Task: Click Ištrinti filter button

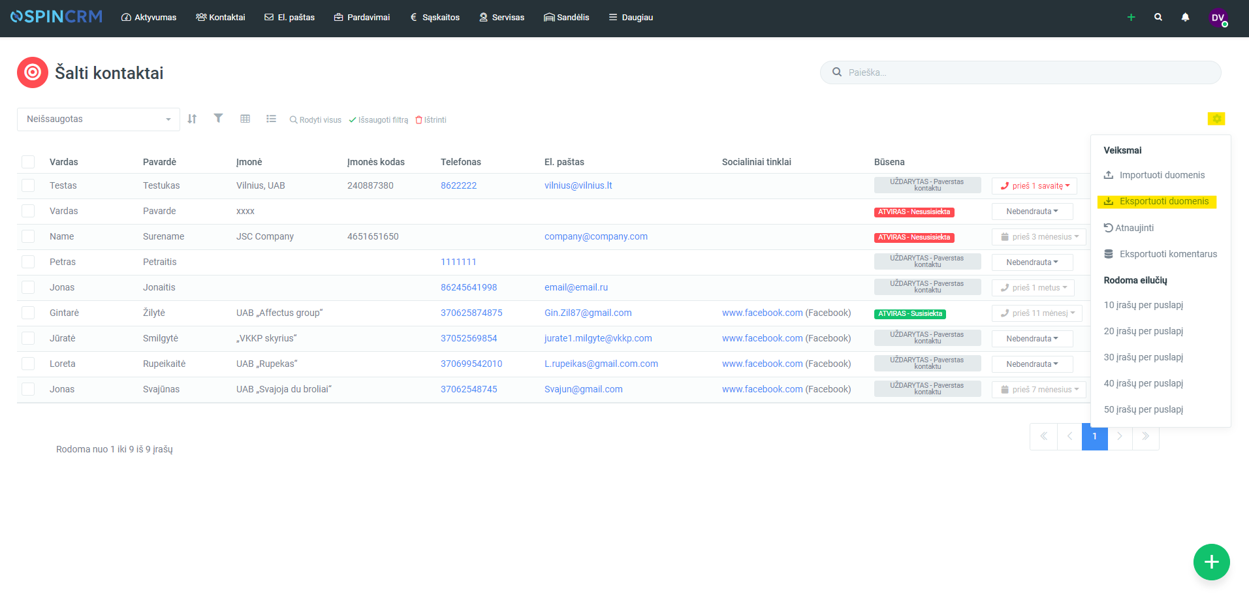Action: [x=431, y=120]
